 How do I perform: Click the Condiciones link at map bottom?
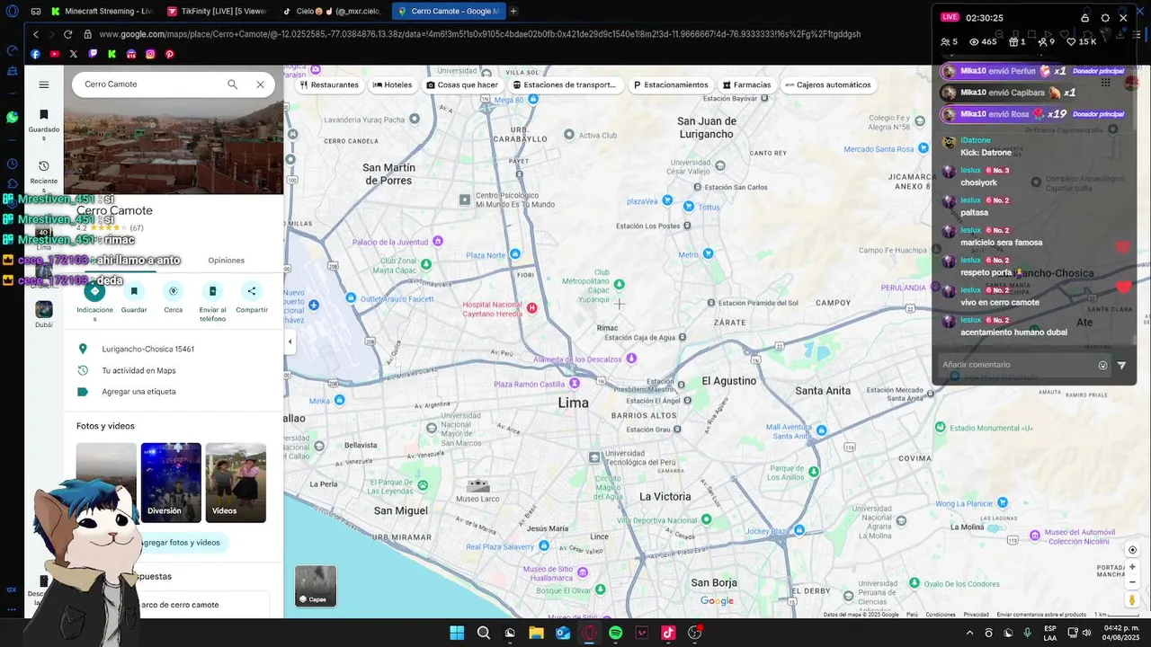coord(941,615)
